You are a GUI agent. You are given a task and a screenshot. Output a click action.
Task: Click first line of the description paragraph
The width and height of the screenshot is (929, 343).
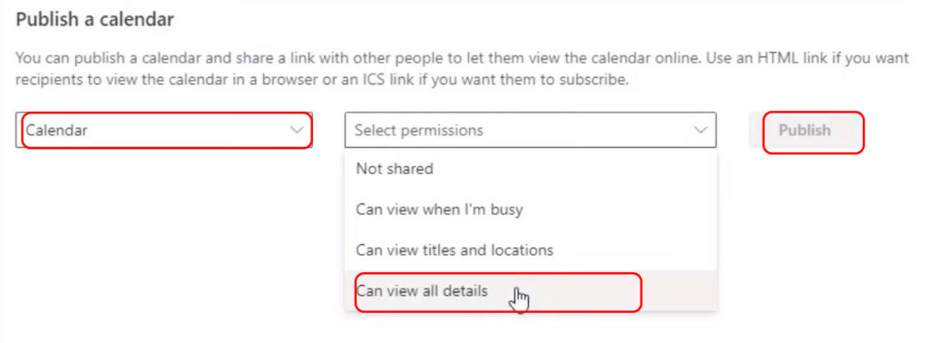click(462, 58)
